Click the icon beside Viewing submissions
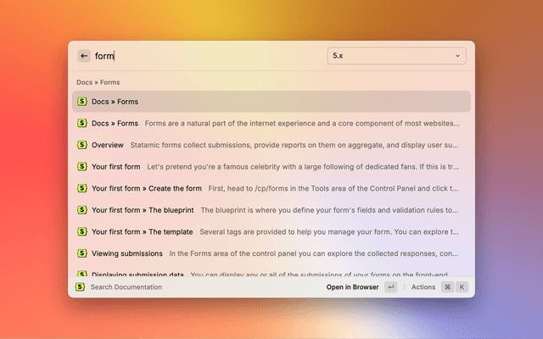This screenshot has width=543, height=339. coord(82,253)
